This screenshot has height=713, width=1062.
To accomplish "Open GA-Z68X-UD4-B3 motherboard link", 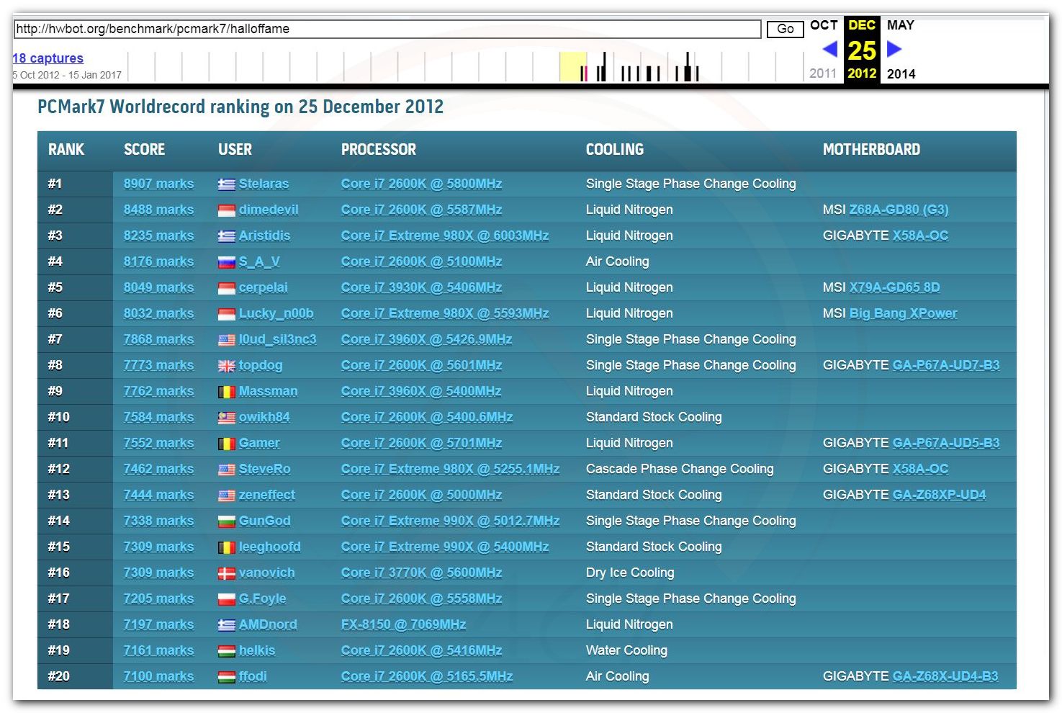I will click(x=945, y=676).
